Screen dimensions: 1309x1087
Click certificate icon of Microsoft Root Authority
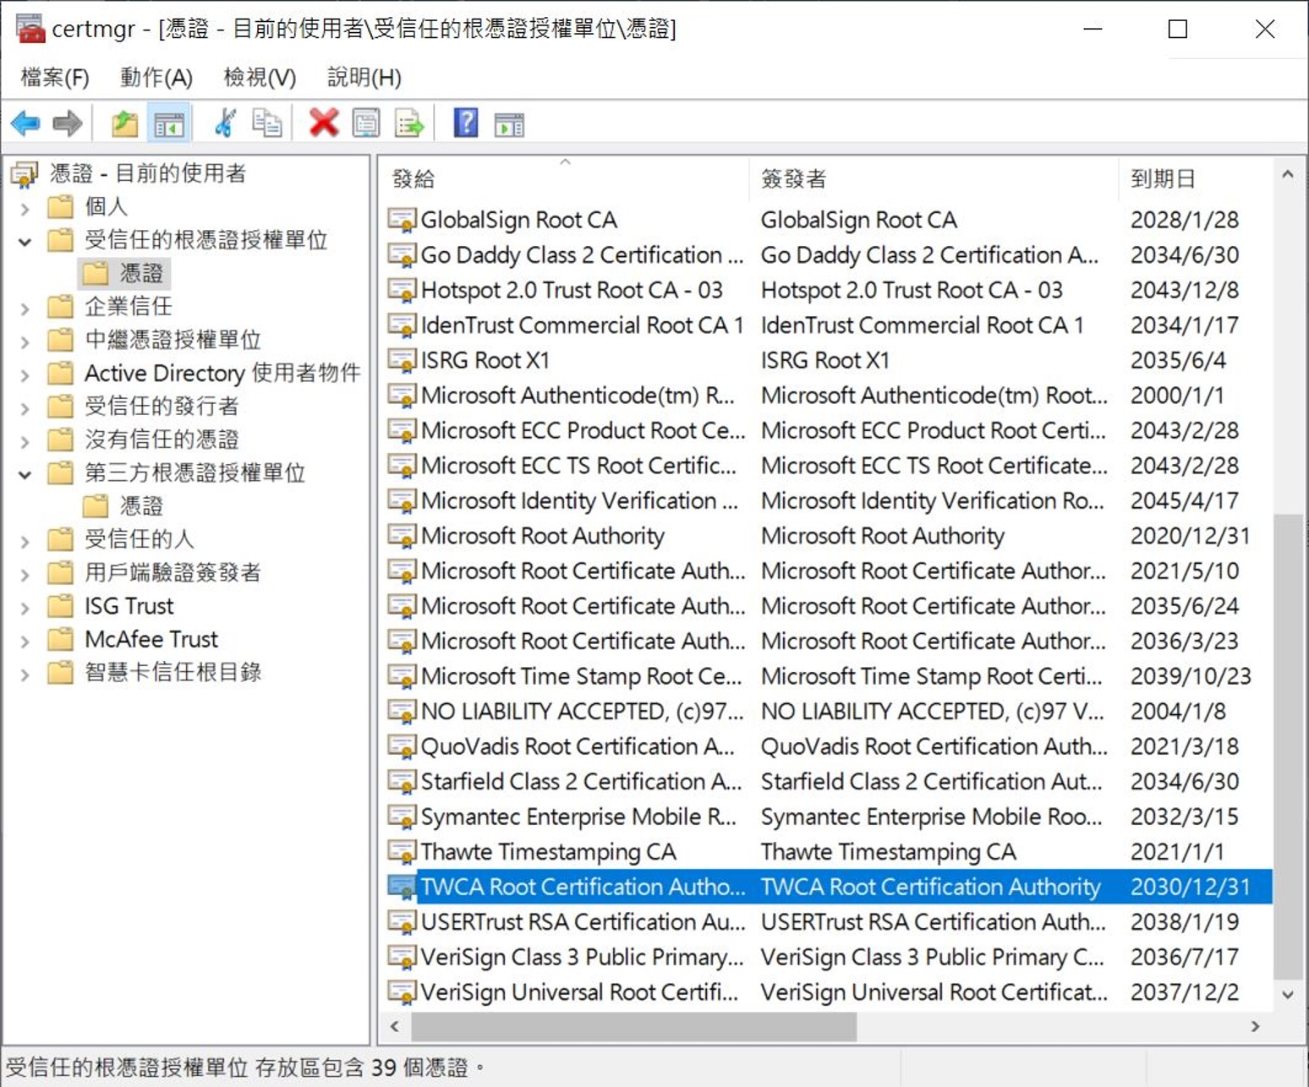[402, 536]
